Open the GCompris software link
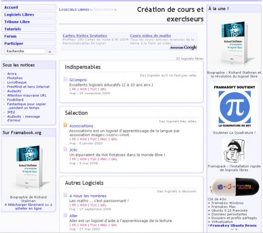 point(78,80)
